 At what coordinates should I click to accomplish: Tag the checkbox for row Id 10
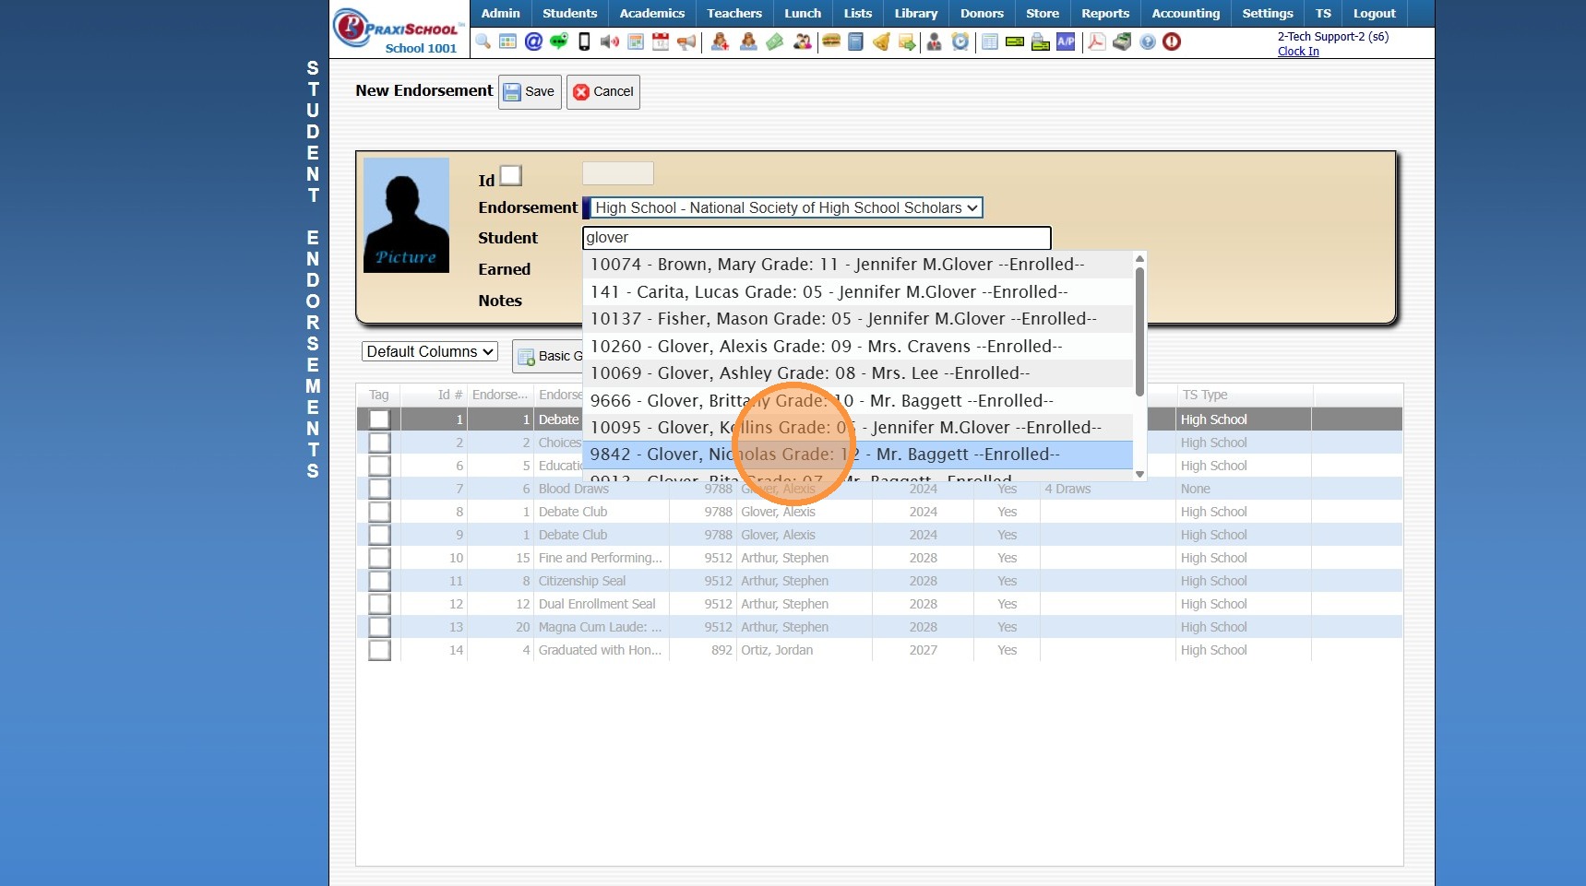pyautogui.click(x=379, y=558)
